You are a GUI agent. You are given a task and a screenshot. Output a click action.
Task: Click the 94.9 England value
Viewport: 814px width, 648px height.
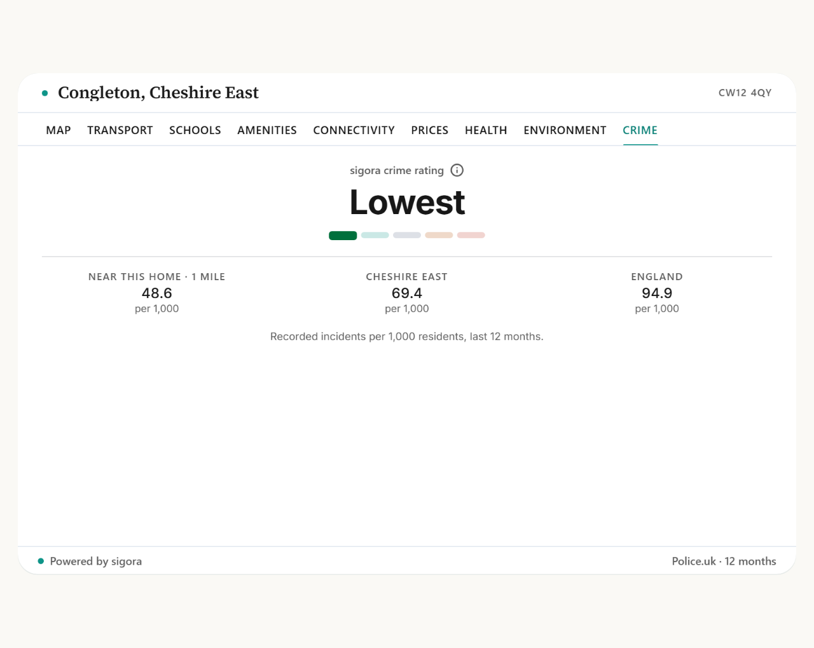657,293
